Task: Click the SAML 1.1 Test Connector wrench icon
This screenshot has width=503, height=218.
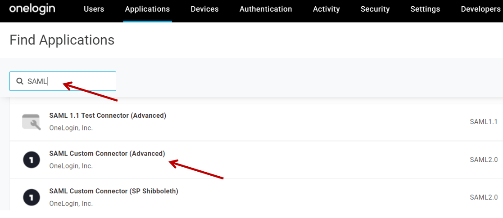Action: click(31, 122)
